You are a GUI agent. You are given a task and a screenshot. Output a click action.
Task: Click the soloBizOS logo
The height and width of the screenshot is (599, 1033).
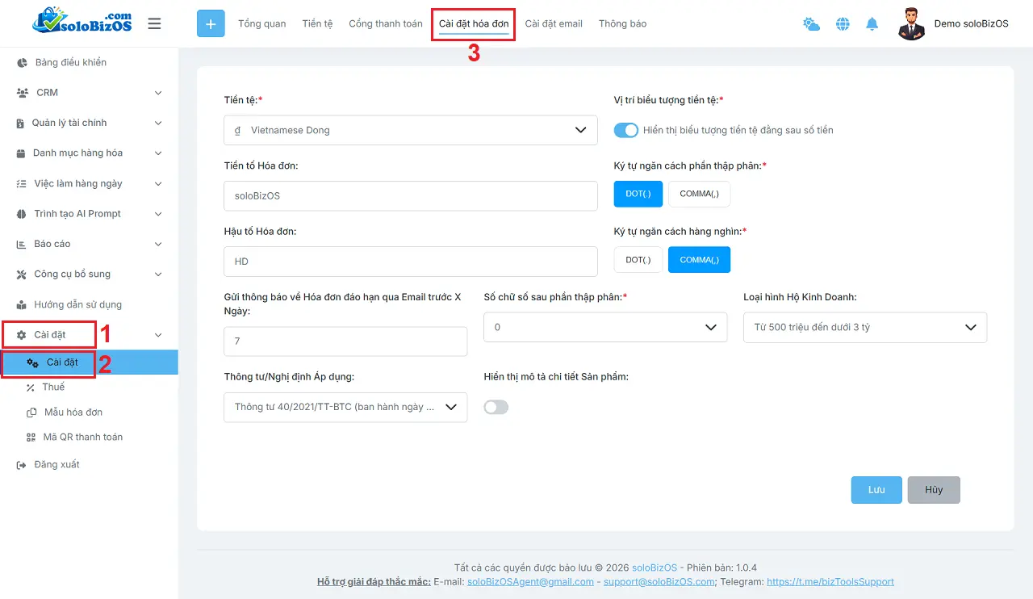coord(82,22)
